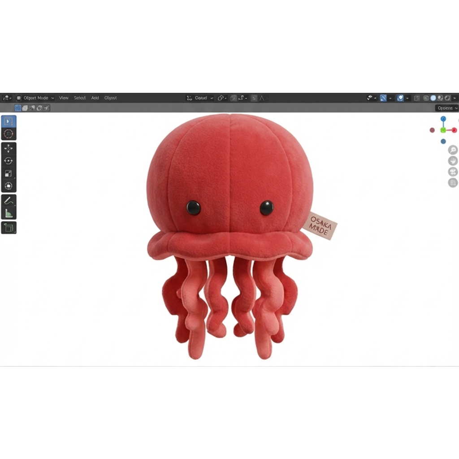Screen dimensions: 459x459
Task: Expand the Options dropdown
Action: tap(447, 108)
